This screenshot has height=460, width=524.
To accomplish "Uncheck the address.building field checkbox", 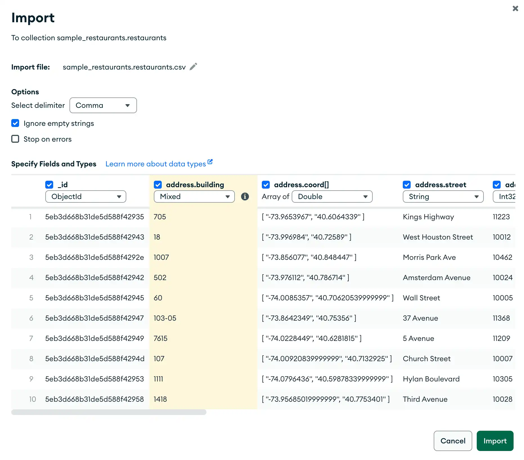I will (158, 184).
